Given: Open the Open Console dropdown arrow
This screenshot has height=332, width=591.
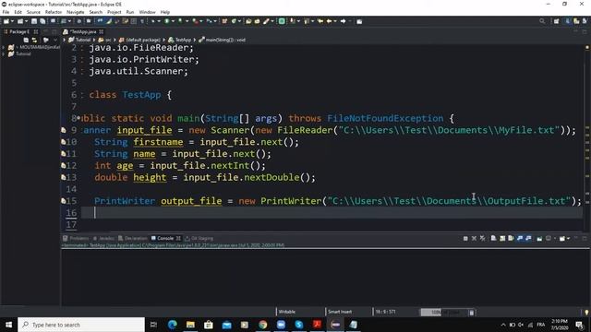Looking at the screenshot, I should [x=569, y=238].
